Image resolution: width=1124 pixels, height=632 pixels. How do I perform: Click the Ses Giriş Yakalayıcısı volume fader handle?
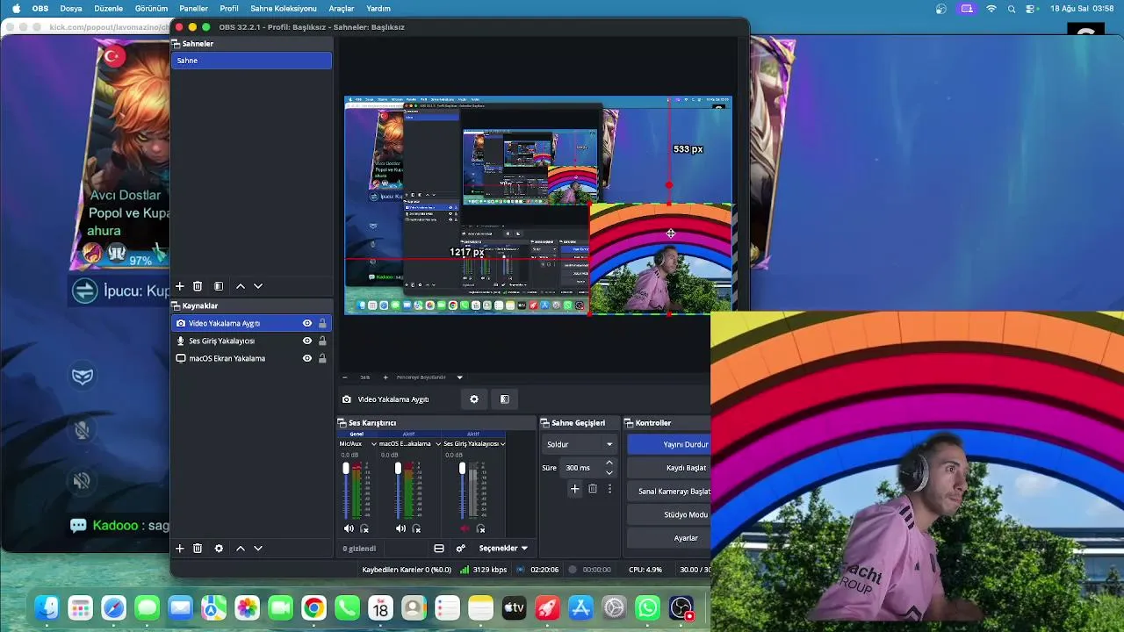(463, 469)
